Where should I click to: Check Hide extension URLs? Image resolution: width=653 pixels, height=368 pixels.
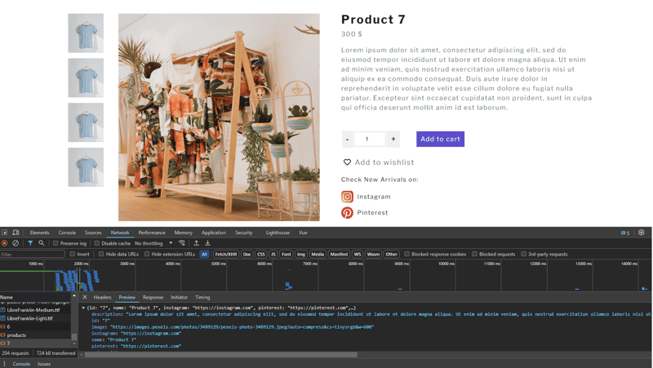[147, 254]
